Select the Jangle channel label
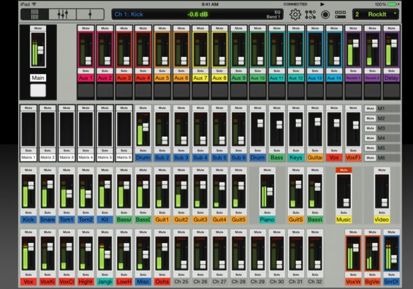Viewport: 413px width, 289px height. 105,282
